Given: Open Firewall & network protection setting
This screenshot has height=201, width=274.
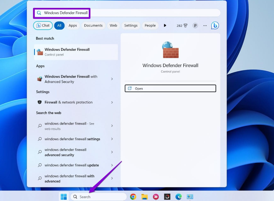Looking at the screenshot, I should point(76,102).
